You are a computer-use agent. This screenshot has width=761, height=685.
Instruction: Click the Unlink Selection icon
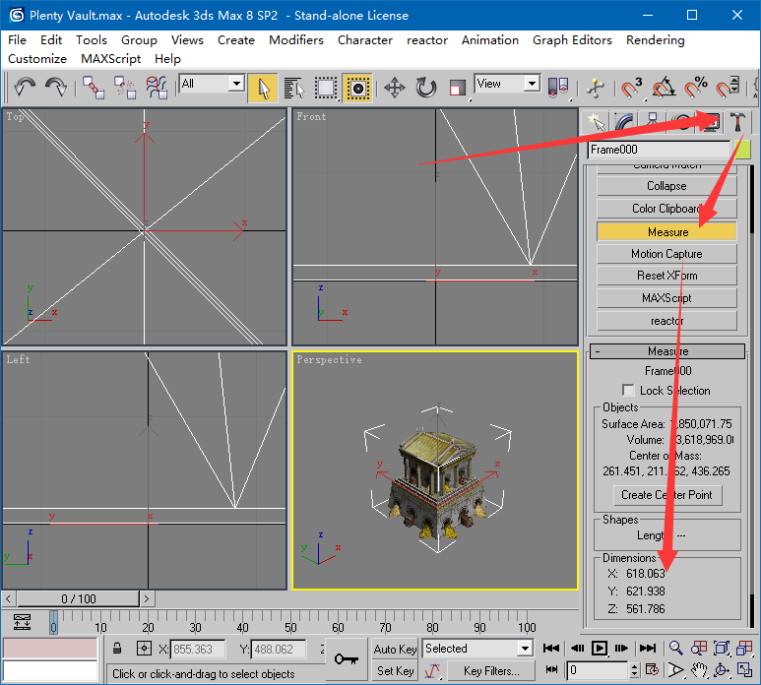pos(125,88)
